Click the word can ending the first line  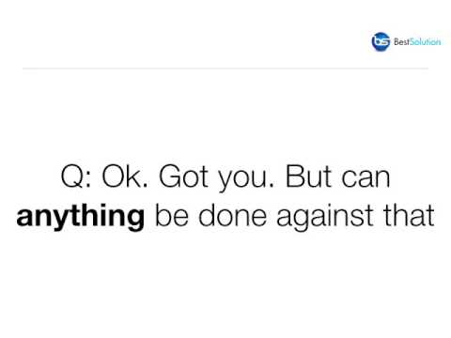click(365, 179)
